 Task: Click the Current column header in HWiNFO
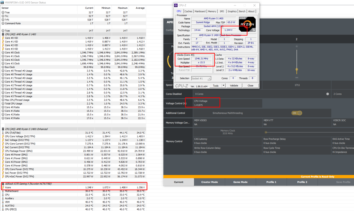coord(89,8)
